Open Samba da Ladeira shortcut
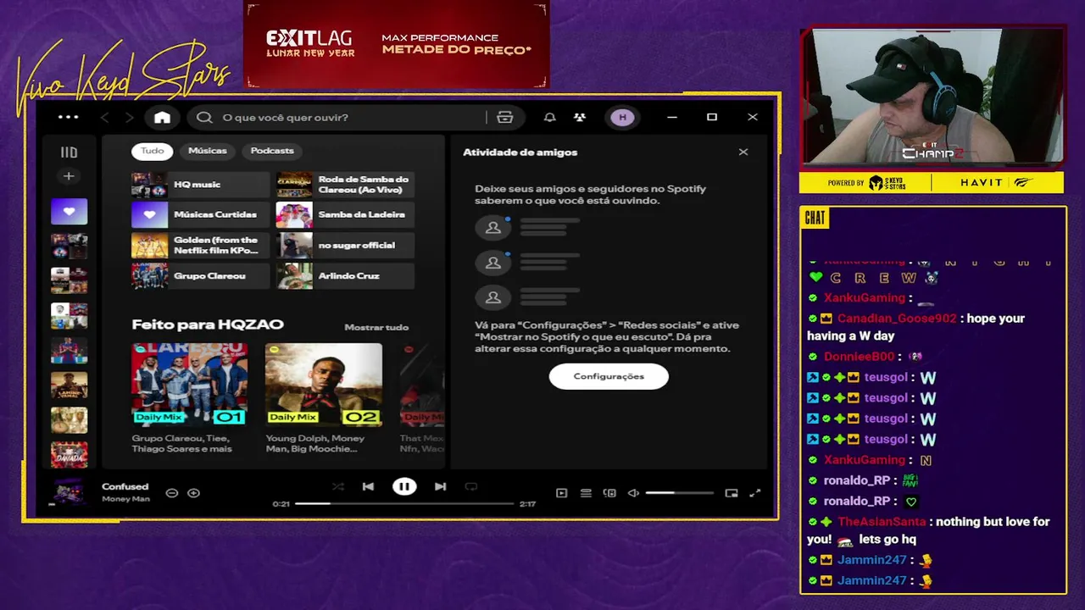 click(x=345, y=214)
